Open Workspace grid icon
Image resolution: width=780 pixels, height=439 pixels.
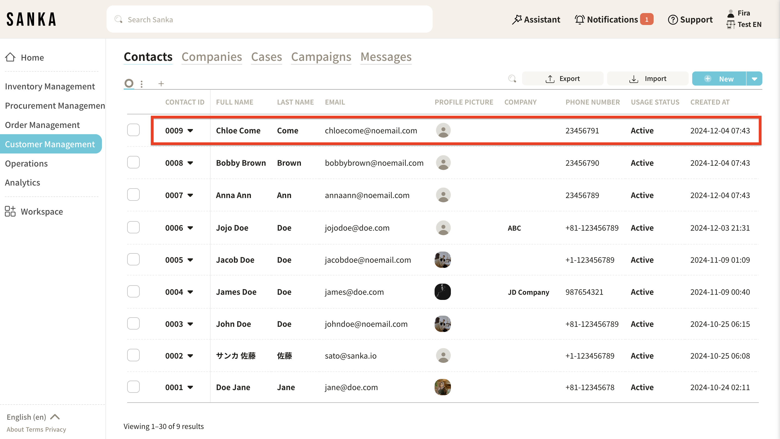pos(10,211)
